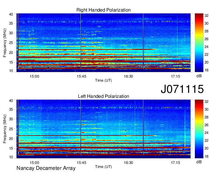Click the 17:15 tick label under lower plot

tap(175, 163)
